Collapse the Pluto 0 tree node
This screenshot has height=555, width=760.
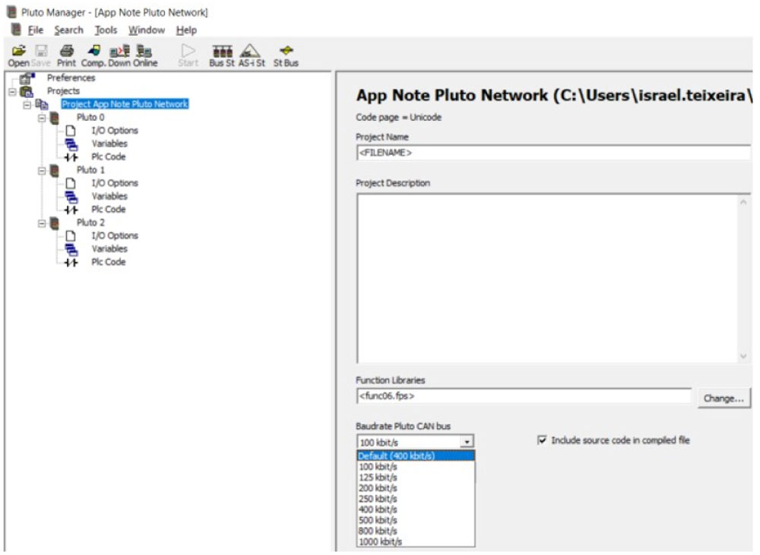pos(43,118)
